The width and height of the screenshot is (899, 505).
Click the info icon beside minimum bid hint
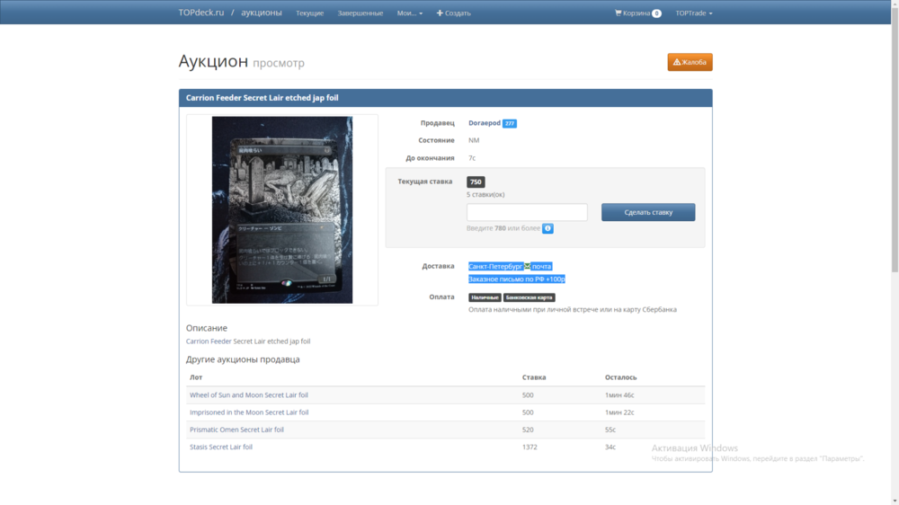click(547, 228)
